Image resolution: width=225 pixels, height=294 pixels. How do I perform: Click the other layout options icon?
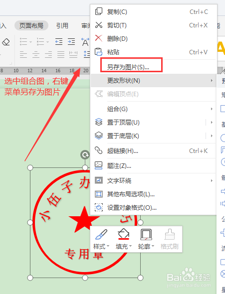[99, 194]
